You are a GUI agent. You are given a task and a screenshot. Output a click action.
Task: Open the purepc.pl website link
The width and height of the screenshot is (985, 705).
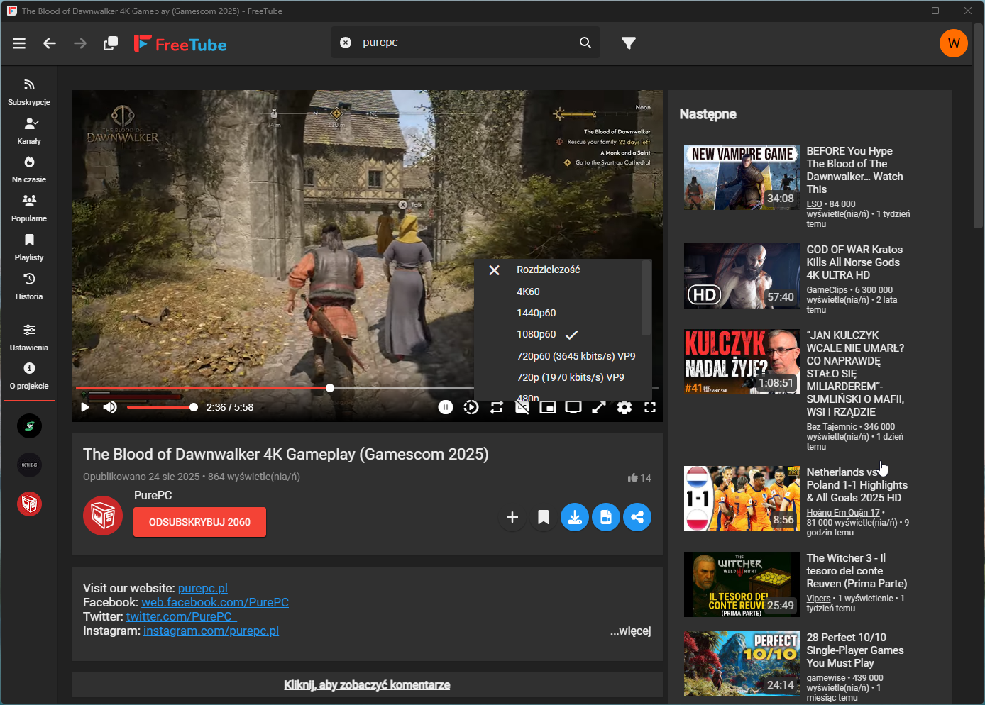pyautogui.click(x=202, y=588)
